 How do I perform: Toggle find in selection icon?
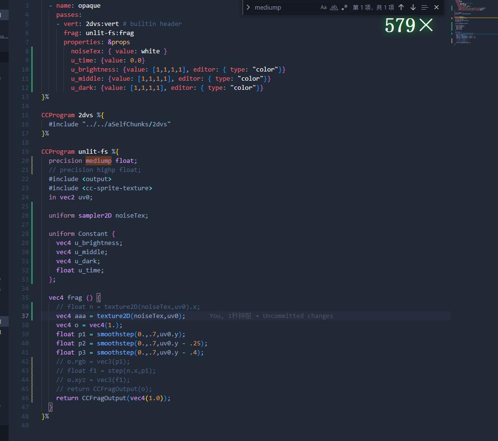point(424,7)
